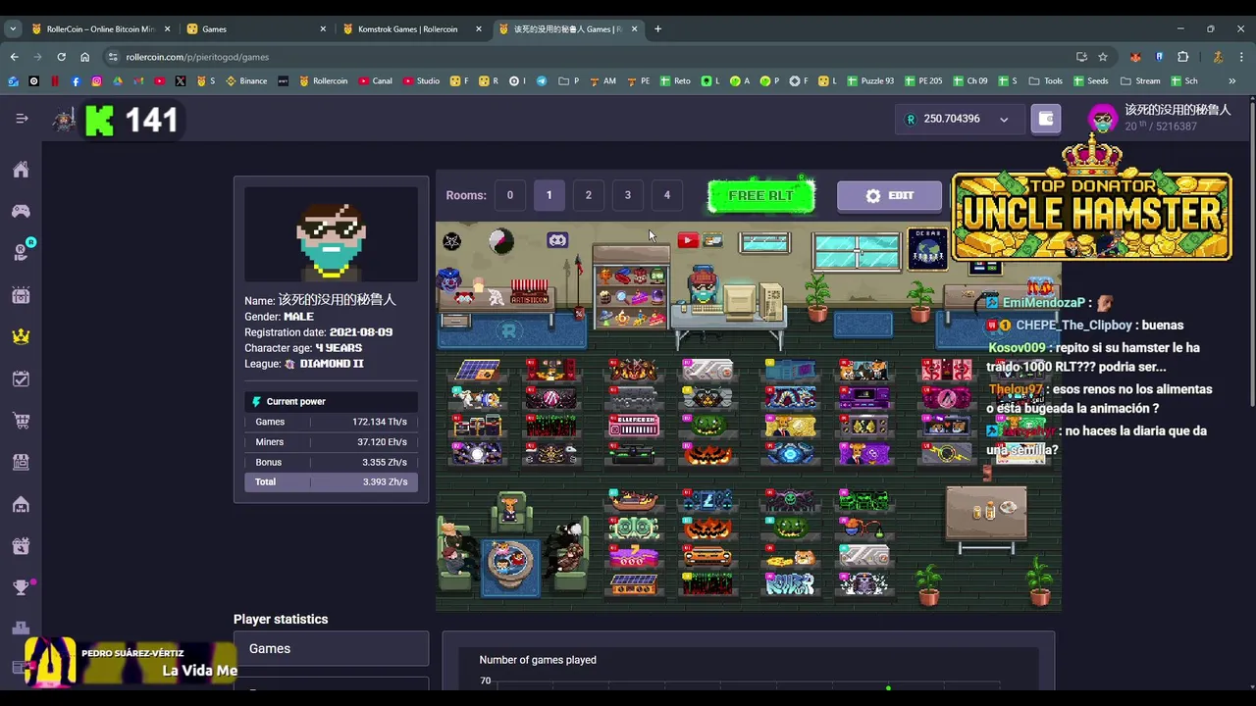Open the shopping cart store sidebar icon
The height and width of the screenshot is (706, 1256).
21,421
